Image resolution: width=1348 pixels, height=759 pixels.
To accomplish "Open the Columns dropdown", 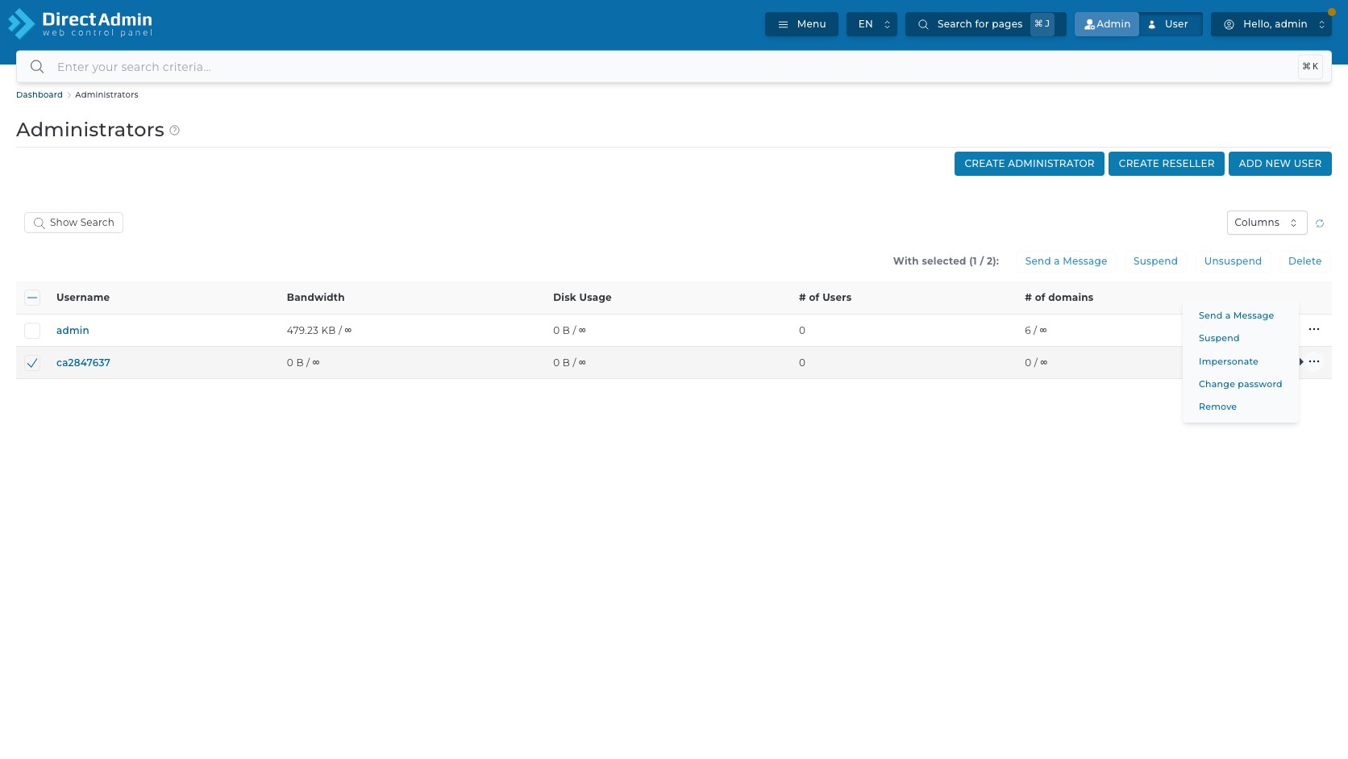I will click(1267, 223).
